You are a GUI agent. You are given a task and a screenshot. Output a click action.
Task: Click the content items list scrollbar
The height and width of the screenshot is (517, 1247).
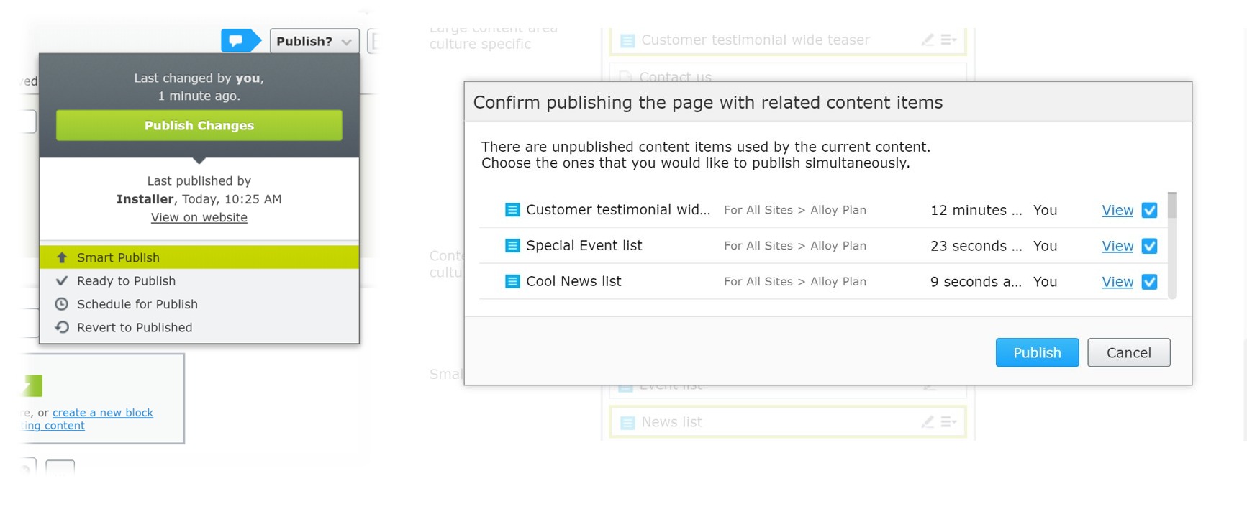[1172, 244]
